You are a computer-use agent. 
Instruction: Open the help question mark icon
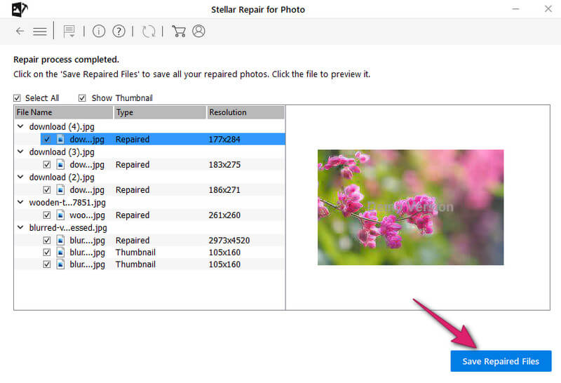coord(119,31)
